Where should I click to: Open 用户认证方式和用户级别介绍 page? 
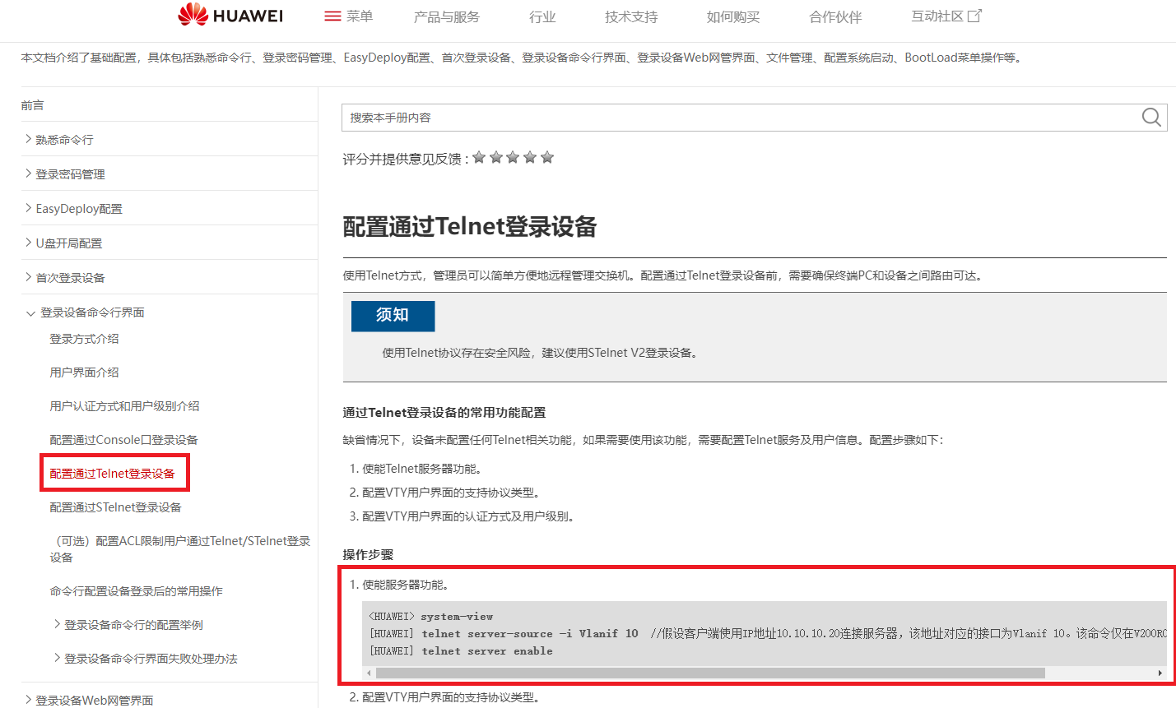point(124,406)
